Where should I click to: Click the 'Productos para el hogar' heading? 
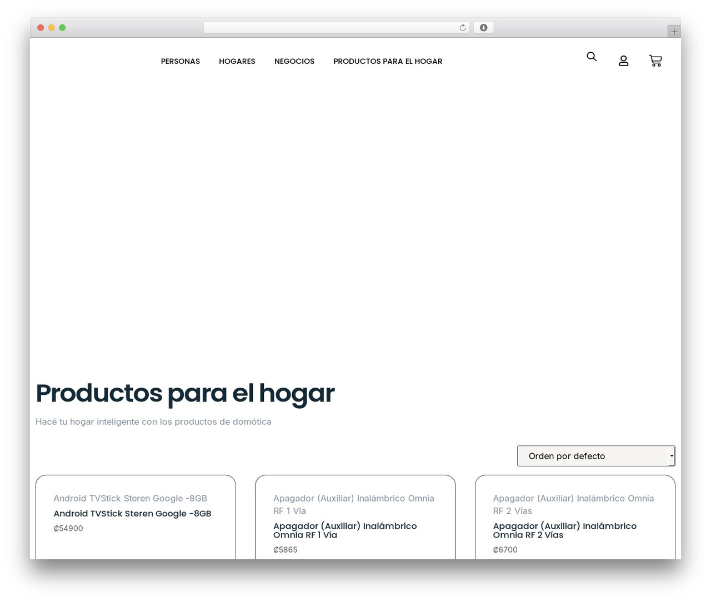coord(185,393)
